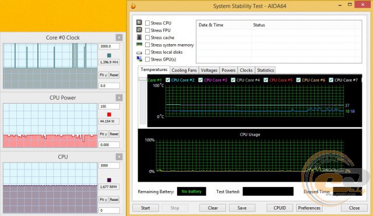Click the CPU chip icon beside Stress CPU

pyautogui.click(x=139, y=23)
